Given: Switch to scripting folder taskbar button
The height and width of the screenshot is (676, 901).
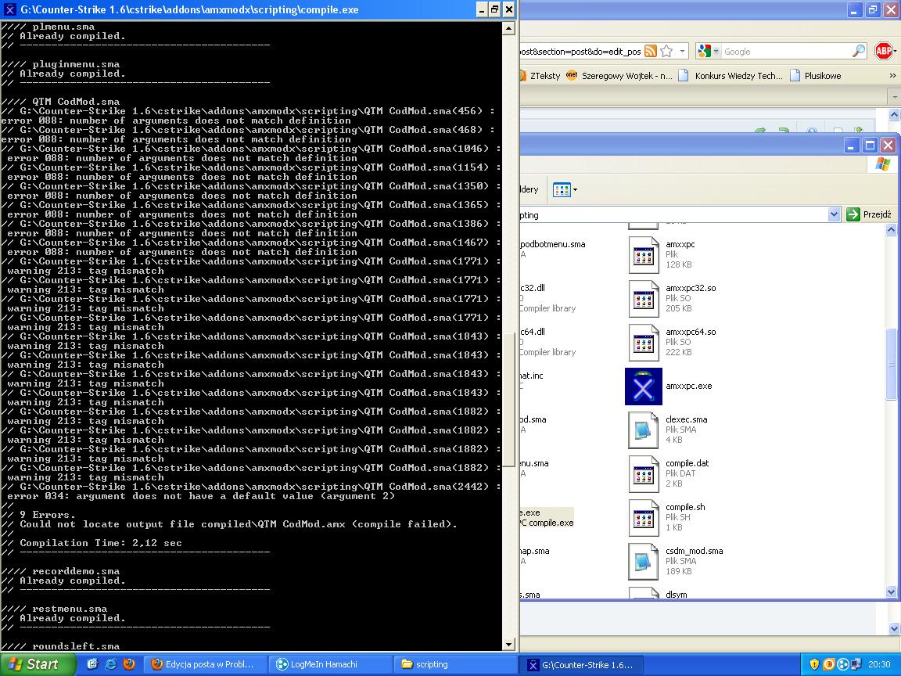Looking at the screenshot, I should [456, 664].
